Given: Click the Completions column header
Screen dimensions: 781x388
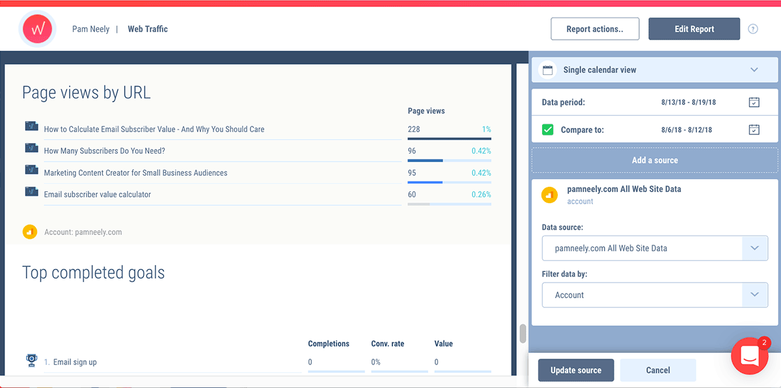Looking at the screenshot, I should [329, 344].
